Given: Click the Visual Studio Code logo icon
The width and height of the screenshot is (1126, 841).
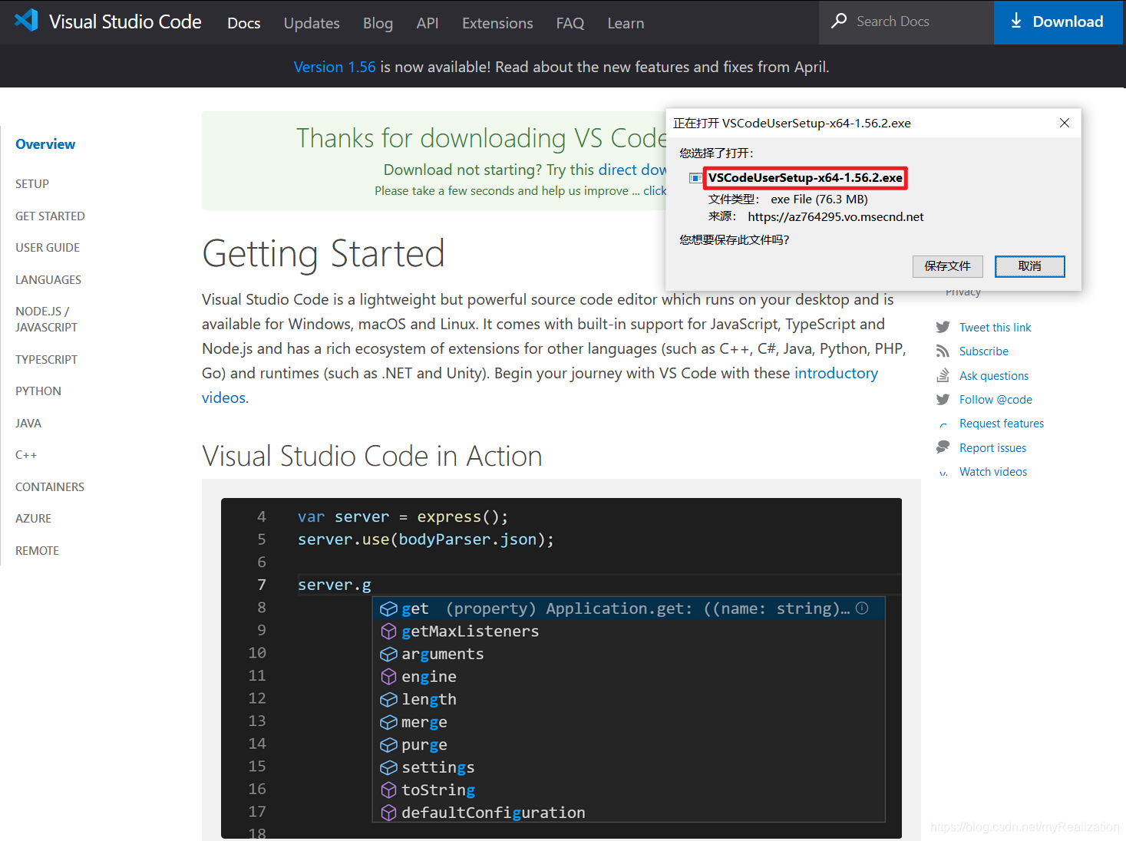Looking at the screenshot, I should pos(26,21).
